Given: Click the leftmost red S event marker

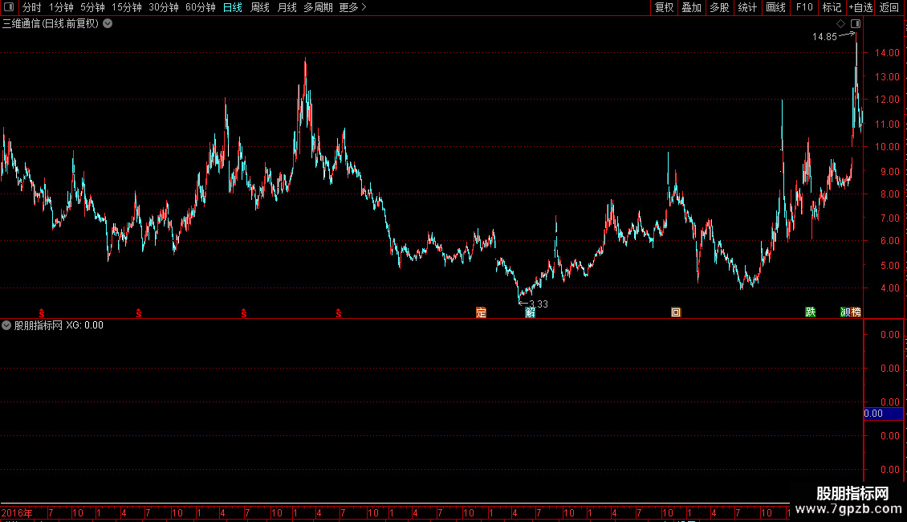Looking at the screenshot, I should coord(42,313).
